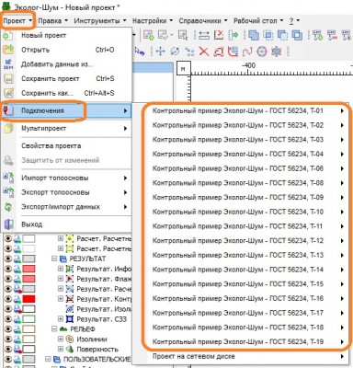Open the Справочники menu
This screenshot has height=368, width=353.
[203, 21]
